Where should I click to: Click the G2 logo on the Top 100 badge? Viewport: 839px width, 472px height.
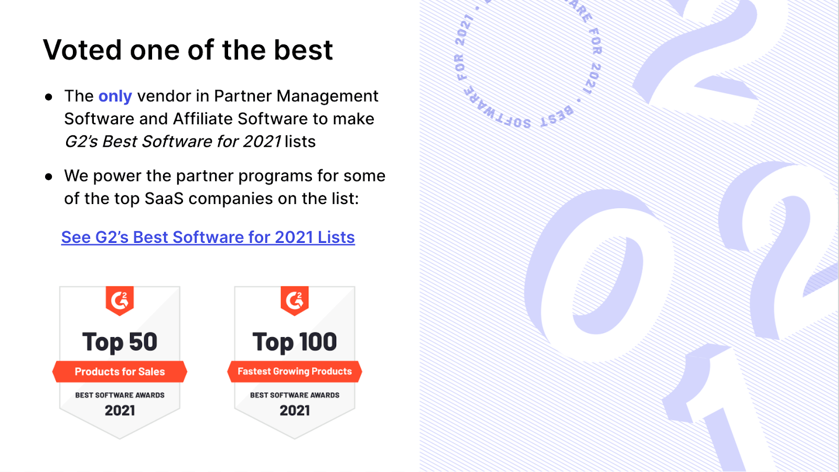(x=295, y=301)
